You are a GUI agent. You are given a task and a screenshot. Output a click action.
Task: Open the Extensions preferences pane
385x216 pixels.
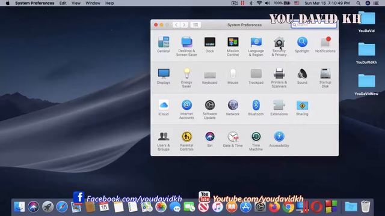[x=279, y=108]
